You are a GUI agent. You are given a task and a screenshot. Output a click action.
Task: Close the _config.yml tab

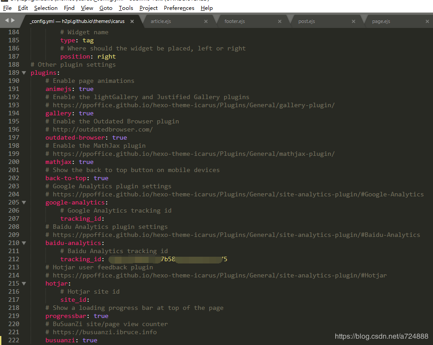point(132,21)
